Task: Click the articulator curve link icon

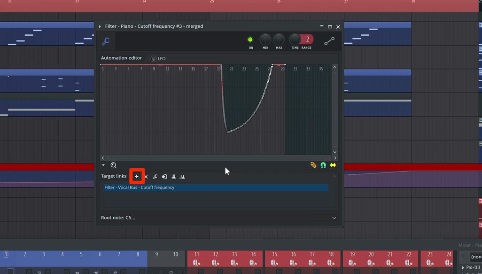Action: click(x=329, y=41)
